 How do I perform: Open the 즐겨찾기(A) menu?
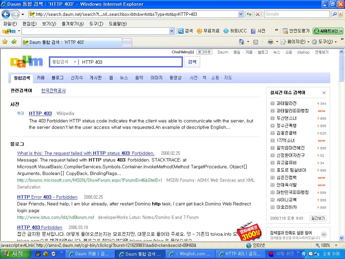coord(73,24)
